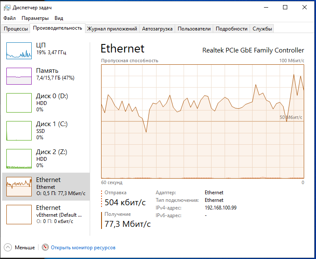The image size is (316, 259).
Task: Switch to the Службы tab
Action: coord(262,29)
